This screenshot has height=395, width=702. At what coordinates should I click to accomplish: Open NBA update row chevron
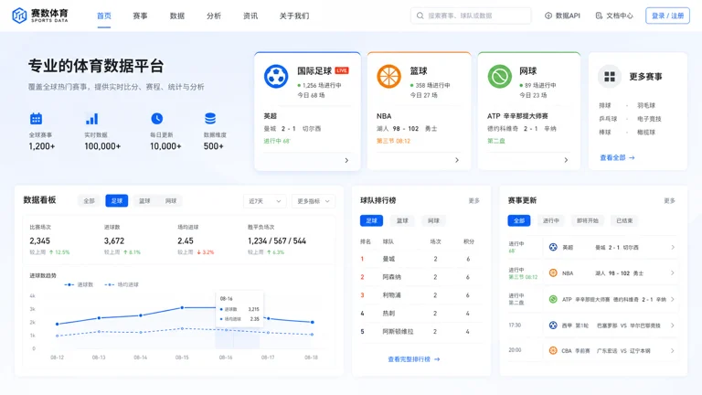673,273
